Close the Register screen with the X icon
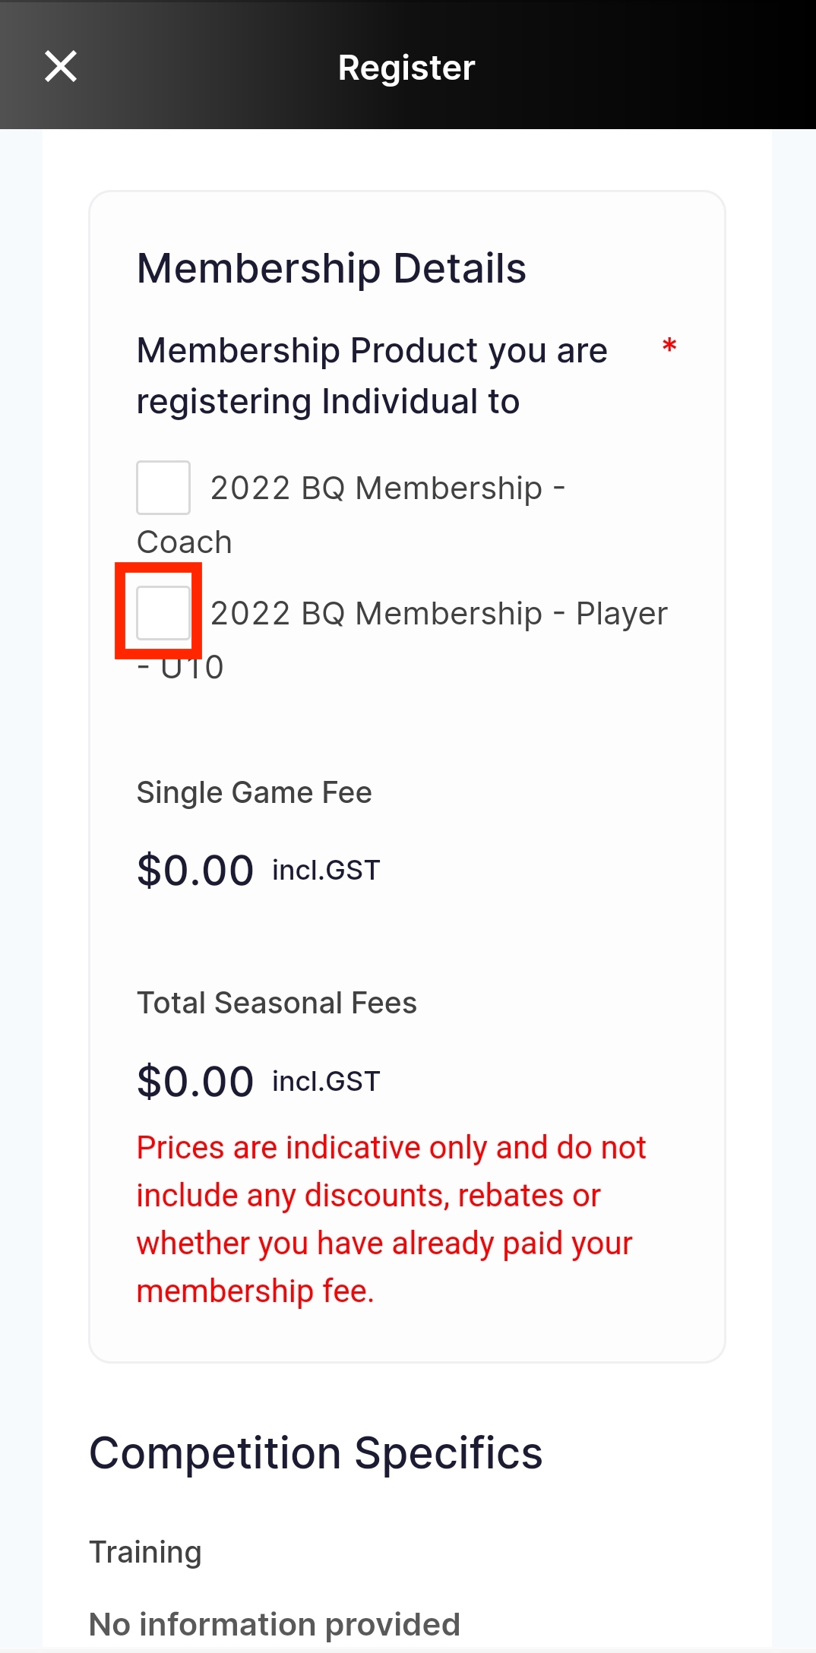This screenshot has height=1653, width=816. 61,66
